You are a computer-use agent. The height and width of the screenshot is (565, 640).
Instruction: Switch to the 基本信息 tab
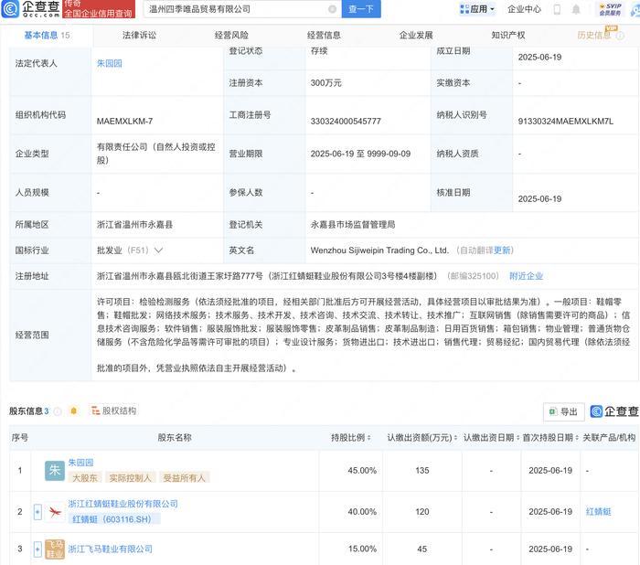47,36
